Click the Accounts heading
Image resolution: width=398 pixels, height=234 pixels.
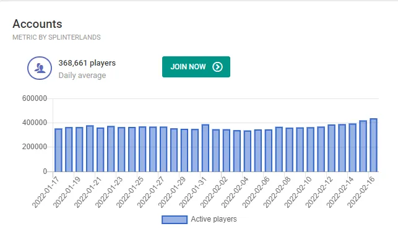37,24
